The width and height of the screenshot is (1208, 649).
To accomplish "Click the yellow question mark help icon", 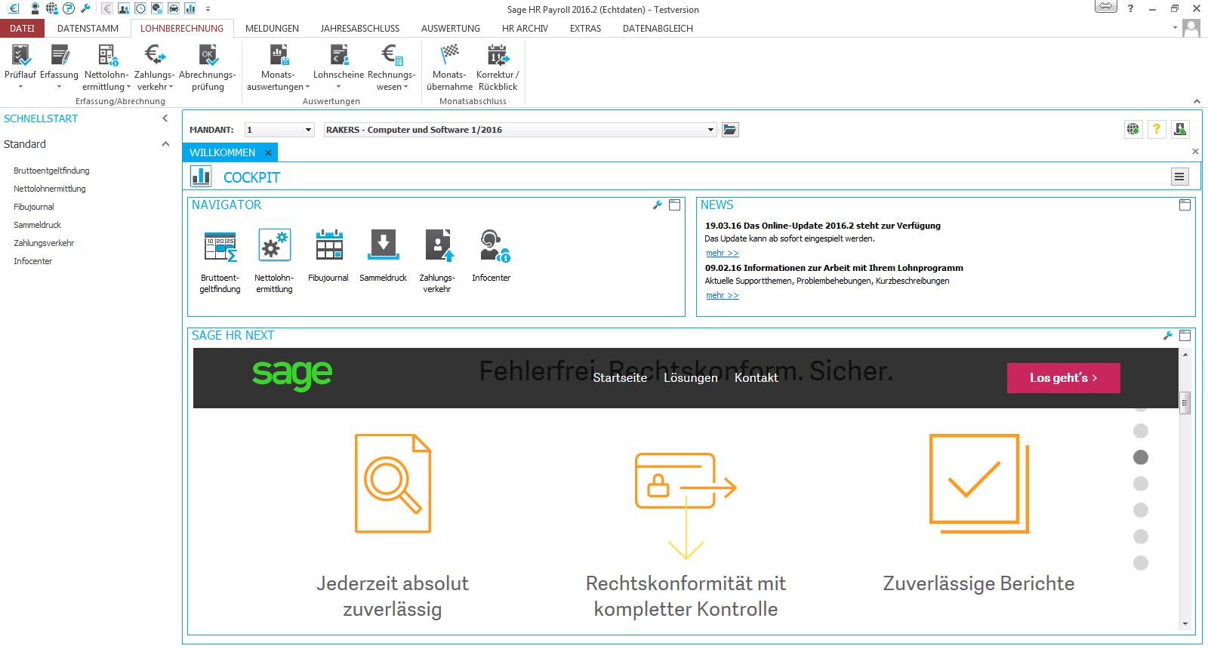I will 1156,130.
